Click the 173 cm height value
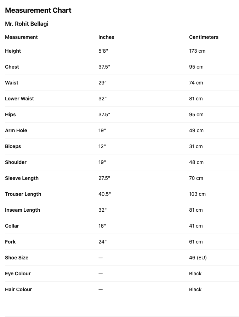Image resolution: width=239 pixels, height=317 pixels. point(197,51)
